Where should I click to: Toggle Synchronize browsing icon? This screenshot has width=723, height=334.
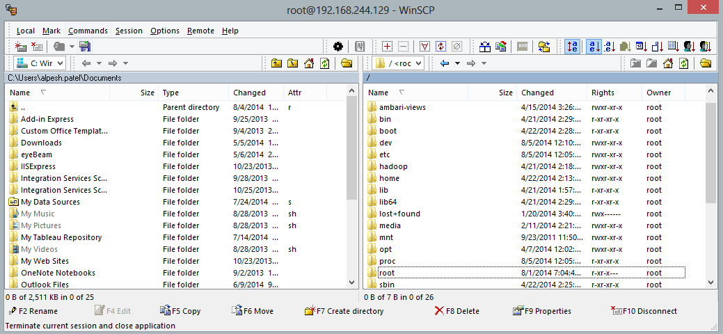tap(545, 46)
